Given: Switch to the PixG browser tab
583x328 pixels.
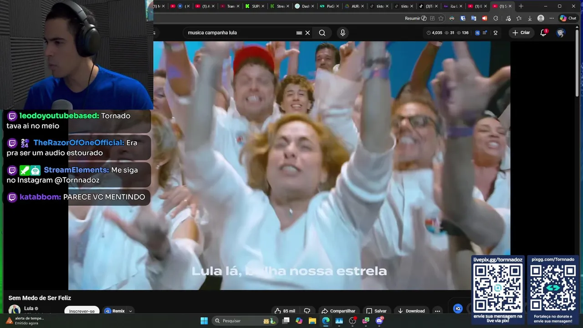Looking at the screenshot, I should (x=328, y=6).
